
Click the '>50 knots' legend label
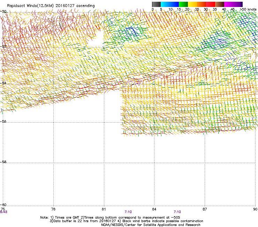[x=248, y=9]
